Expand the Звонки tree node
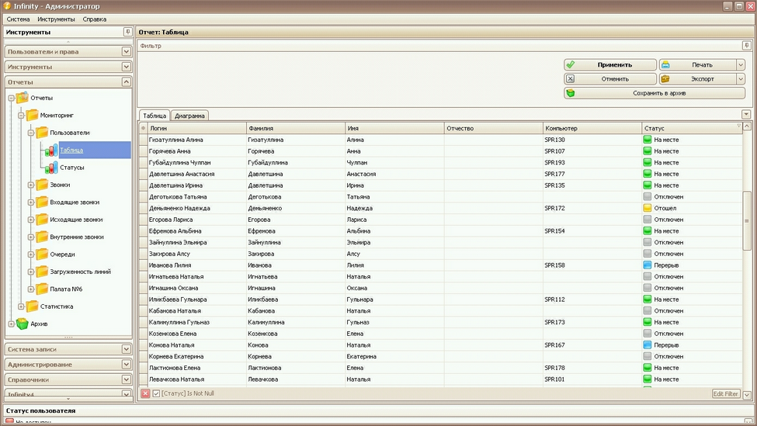 (30, 185)
